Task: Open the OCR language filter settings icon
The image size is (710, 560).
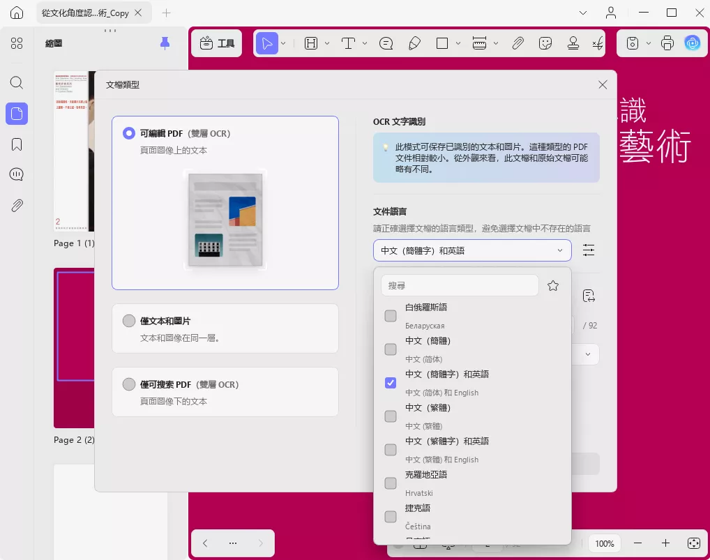Action: (x=588, y=250)
